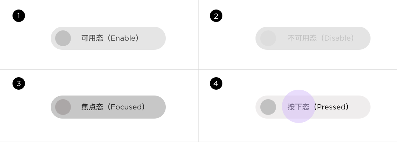Click the black number 4 badge

tap(216, 83)
